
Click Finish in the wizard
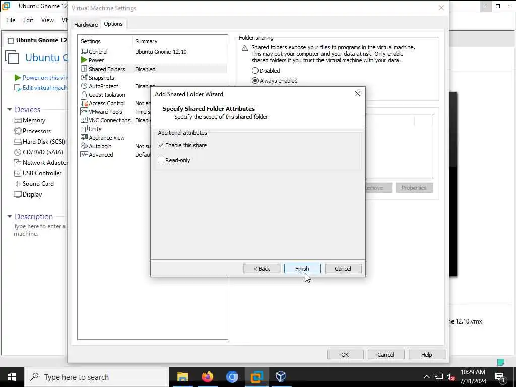[x=302, y=269]
